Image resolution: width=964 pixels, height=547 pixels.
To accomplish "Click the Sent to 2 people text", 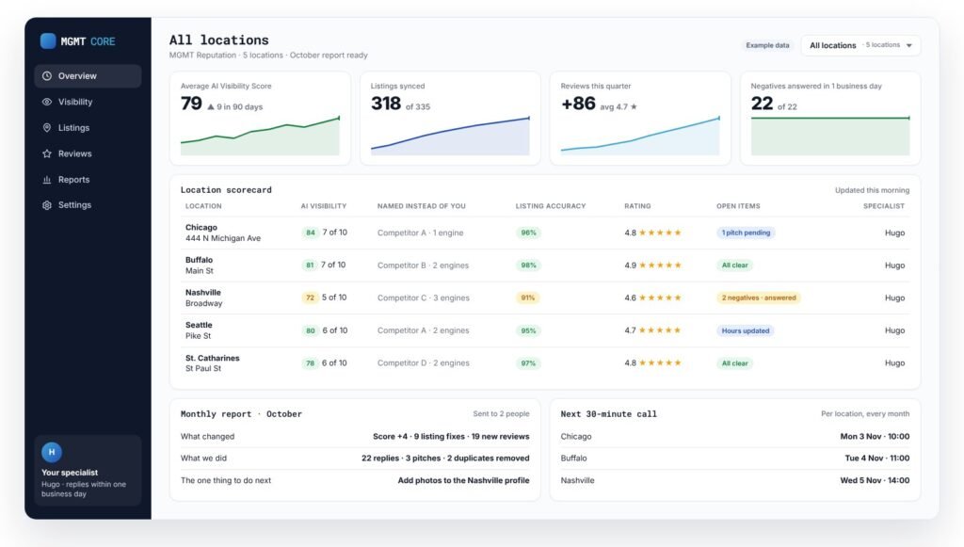I will pos(501,414).
